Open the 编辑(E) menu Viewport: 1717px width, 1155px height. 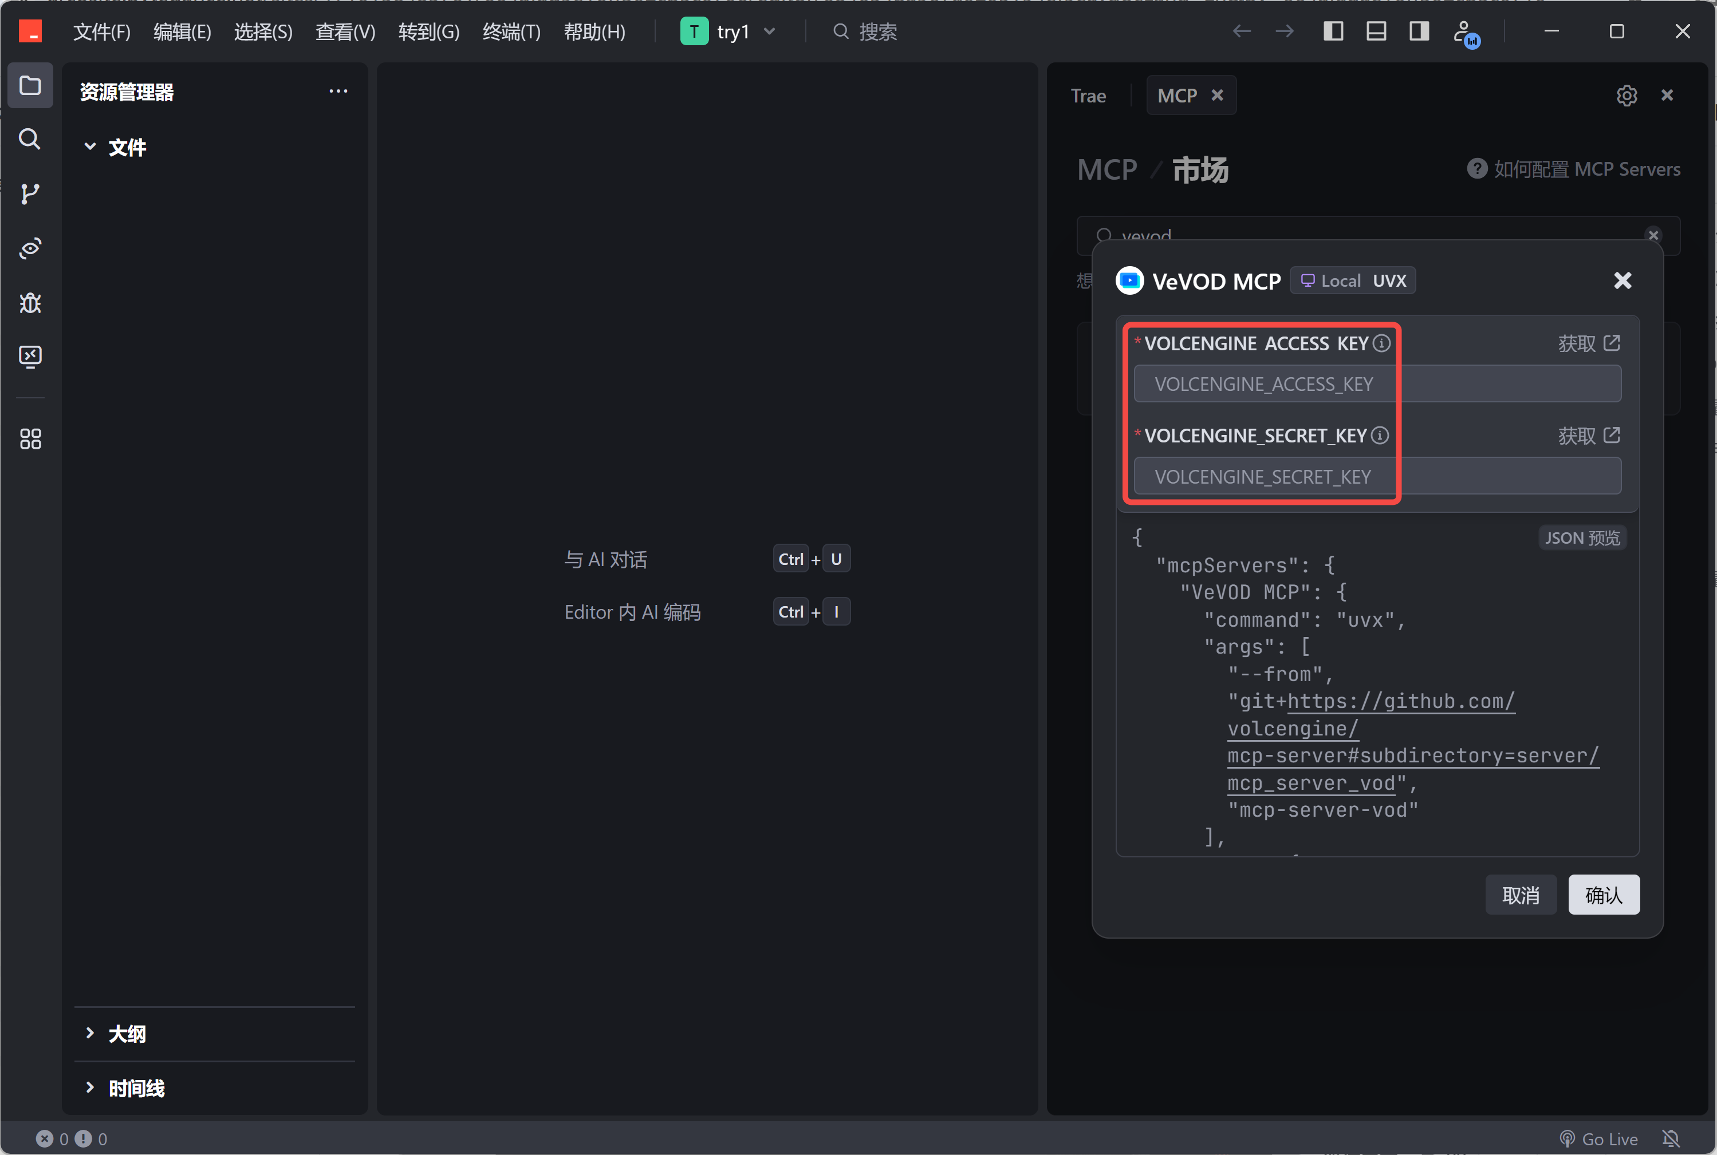[x=182, y=31]
